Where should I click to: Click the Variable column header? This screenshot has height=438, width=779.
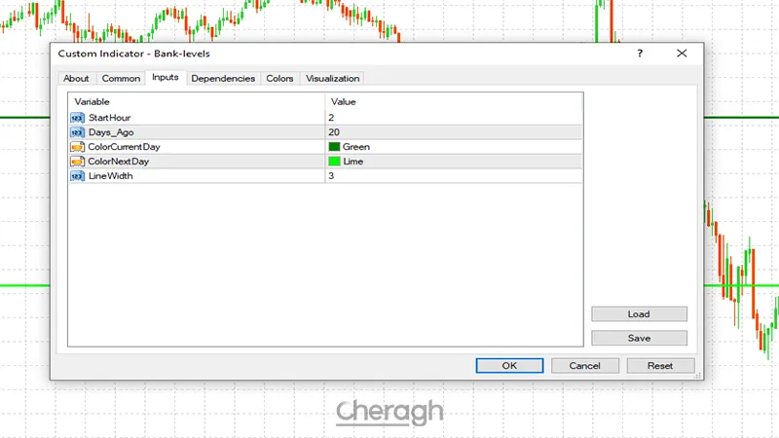[x=195, y=101]
